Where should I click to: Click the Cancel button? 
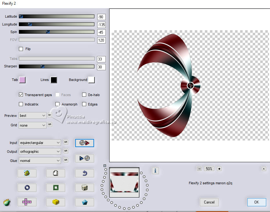pos(209,202)
